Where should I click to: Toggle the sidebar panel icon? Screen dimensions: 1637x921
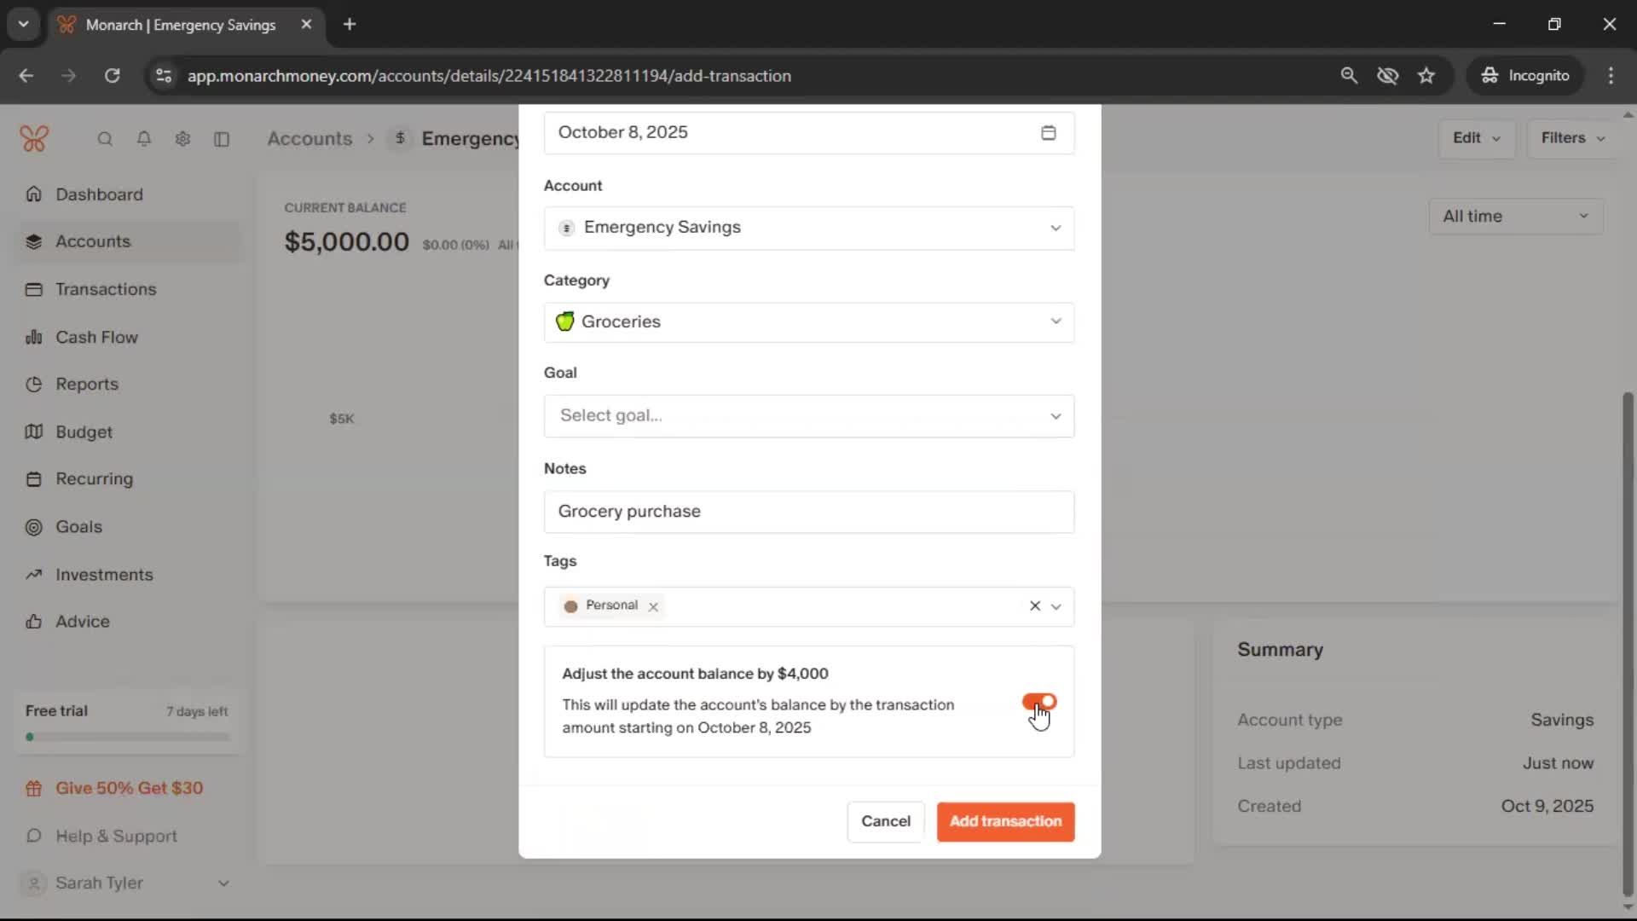pos(222,139)
